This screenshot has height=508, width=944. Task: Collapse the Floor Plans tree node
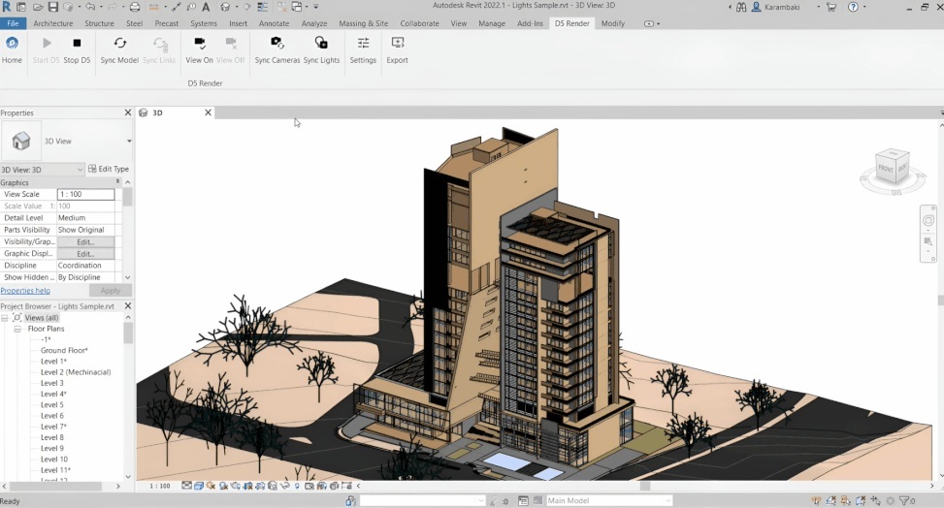point(17,330)
